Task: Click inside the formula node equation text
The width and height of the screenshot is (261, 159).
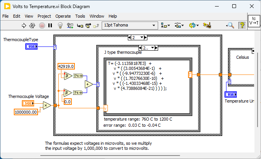Action: (x=137, y=76)
